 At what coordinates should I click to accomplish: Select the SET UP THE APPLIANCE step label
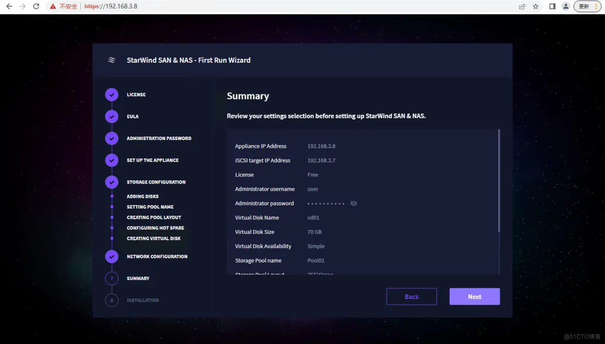click(153, 160)
